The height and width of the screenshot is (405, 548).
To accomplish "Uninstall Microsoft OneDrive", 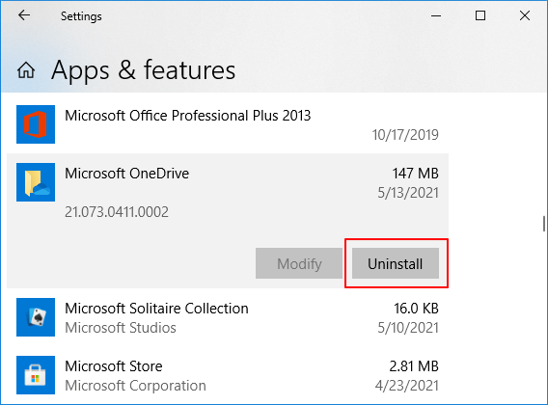I will (396, 263).
